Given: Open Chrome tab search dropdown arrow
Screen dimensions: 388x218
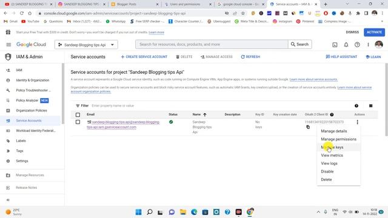Looking at the screenshot, I should click(x=347, y=4).
